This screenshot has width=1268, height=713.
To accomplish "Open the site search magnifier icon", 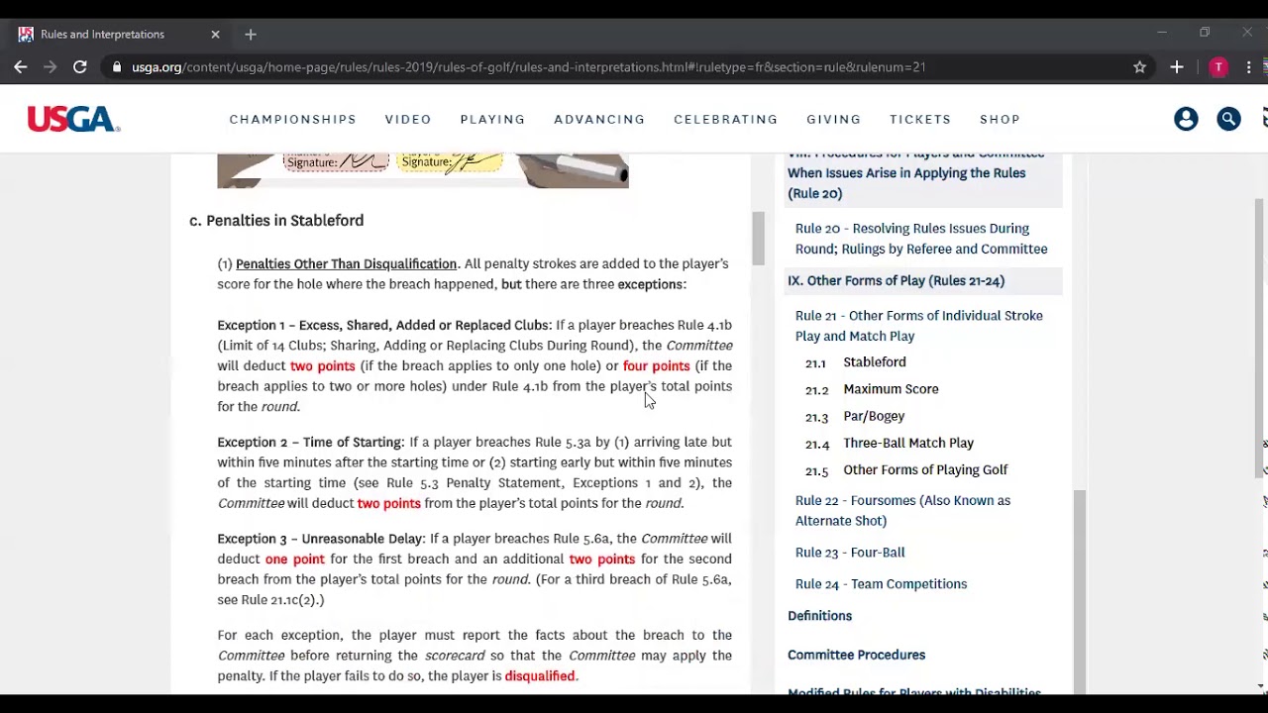I will click(1228, 120).
